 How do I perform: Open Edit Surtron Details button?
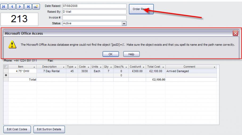click(49, 129)
